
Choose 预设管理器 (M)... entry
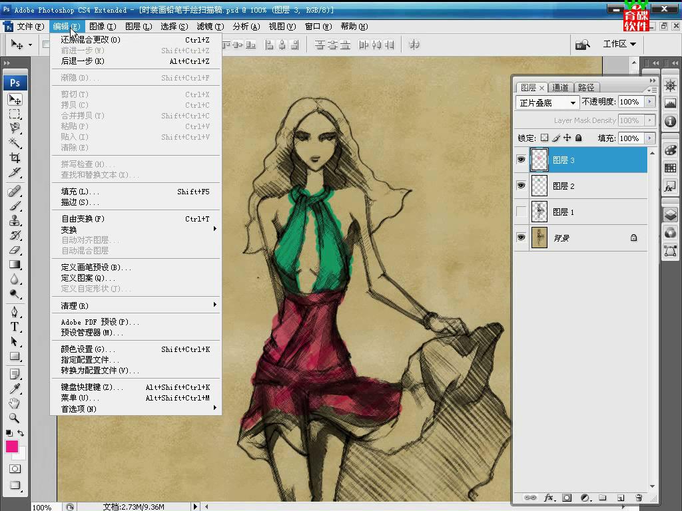[135, 333]
